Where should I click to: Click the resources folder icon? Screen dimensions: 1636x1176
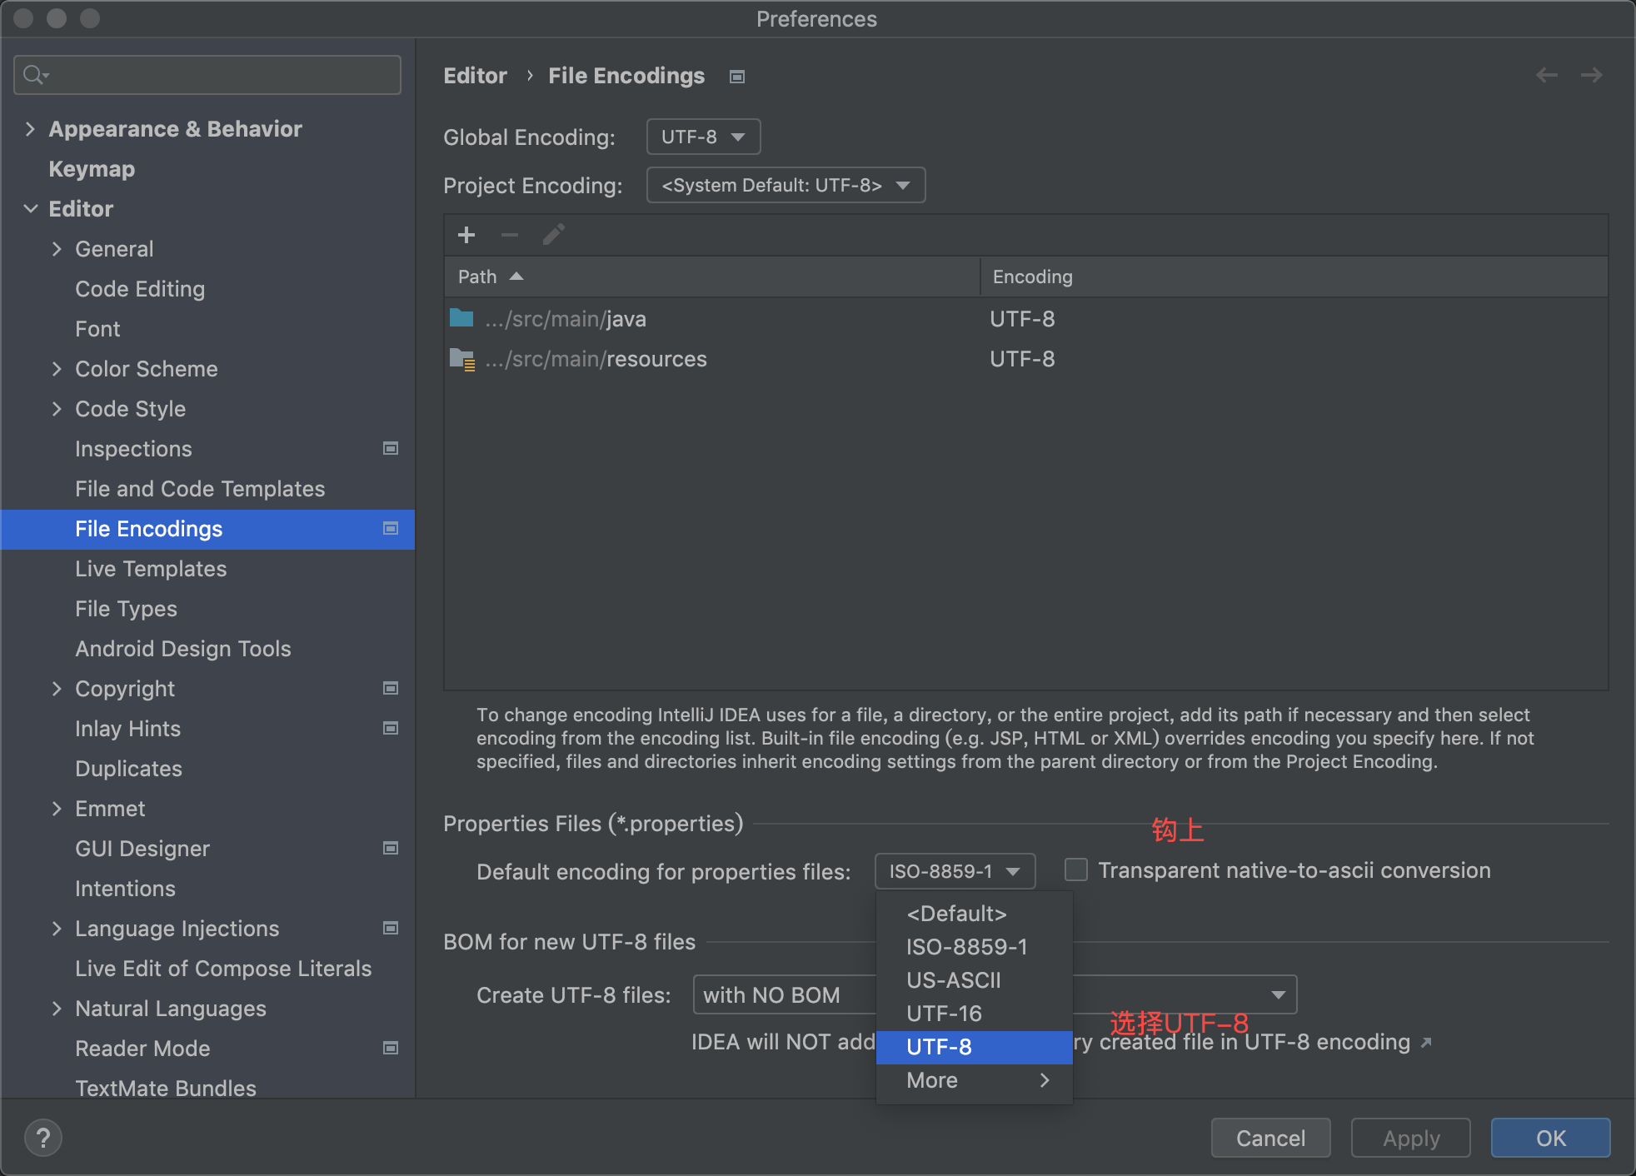(462, 359)
